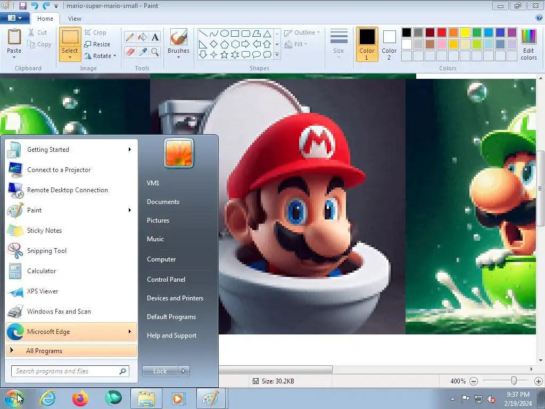The height and width of the screenshot is (409, 545).
Task: Click Zoom out minus button
Action: pyautogui.click(x=473, y=381)
